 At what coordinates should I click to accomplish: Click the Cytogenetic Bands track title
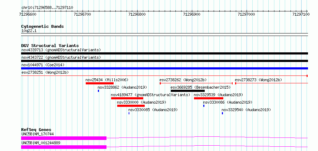43,26
